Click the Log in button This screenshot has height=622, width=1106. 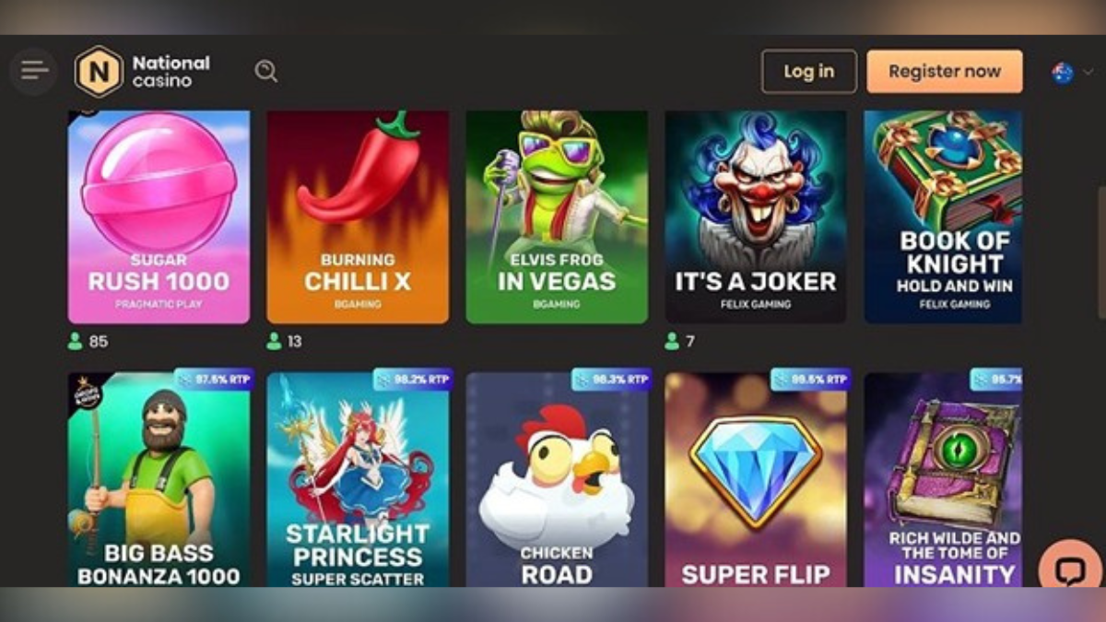[809, 72]
